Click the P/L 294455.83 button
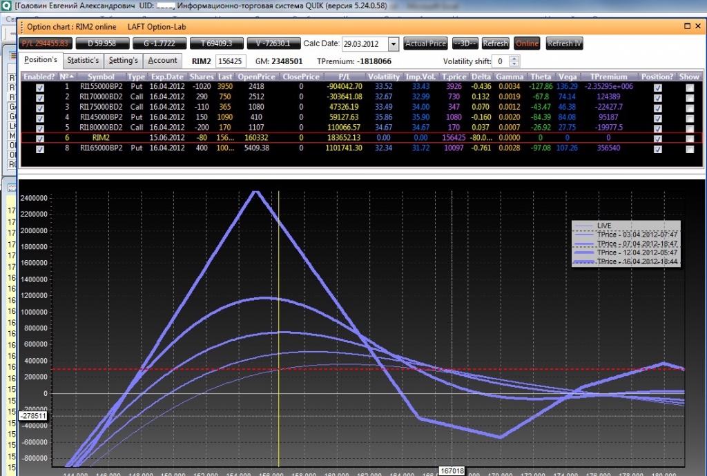 pyautogui.click(x=45, y=43)
